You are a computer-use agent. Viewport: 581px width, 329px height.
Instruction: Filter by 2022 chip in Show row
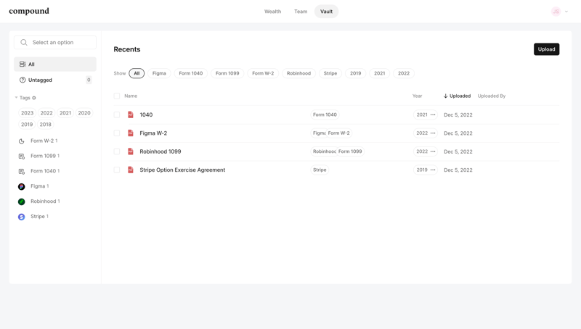404,73
